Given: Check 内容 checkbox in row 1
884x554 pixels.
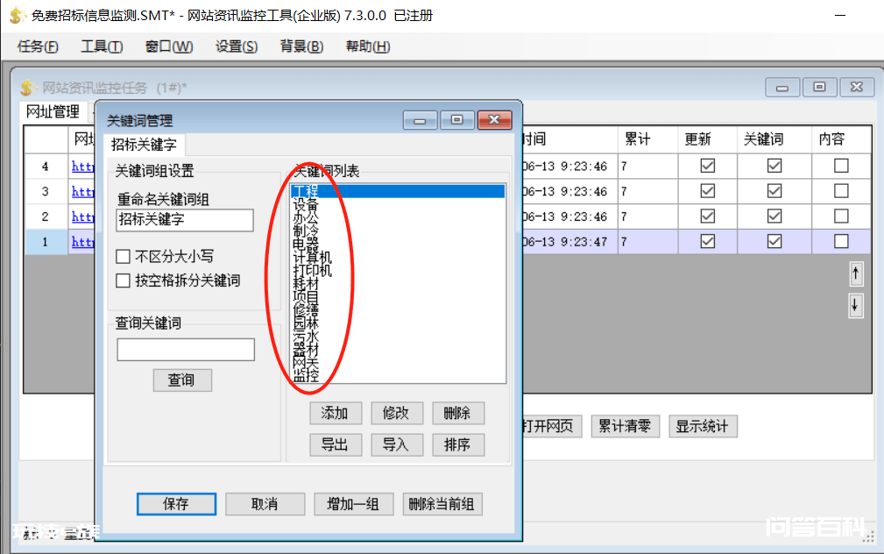Looking at the screenshot, I should (x=841, y=241).
